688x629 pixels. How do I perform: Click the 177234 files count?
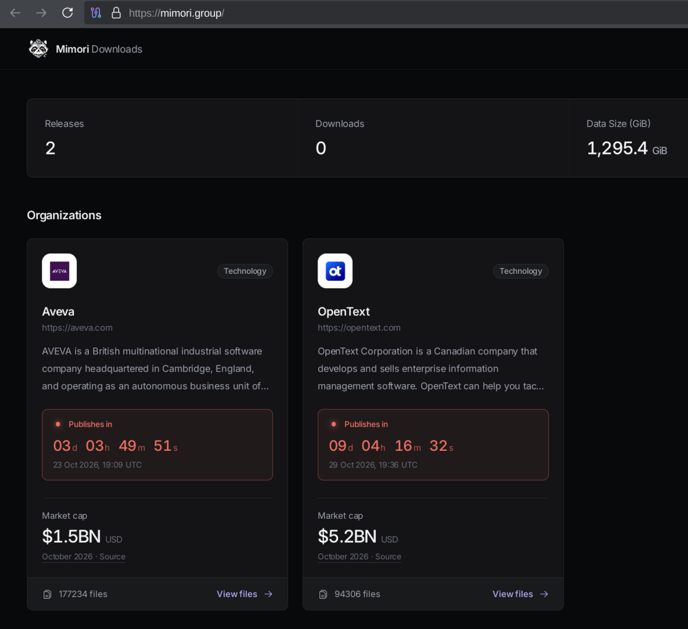click(83, 594)
